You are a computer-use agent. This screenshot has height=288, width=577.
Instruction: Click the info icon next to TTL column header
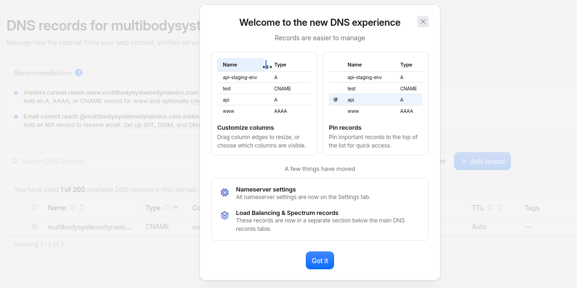(x=490, y=207)
